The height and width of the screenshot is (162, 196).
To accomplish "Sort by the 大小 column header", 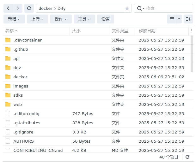I will (89, 31).
